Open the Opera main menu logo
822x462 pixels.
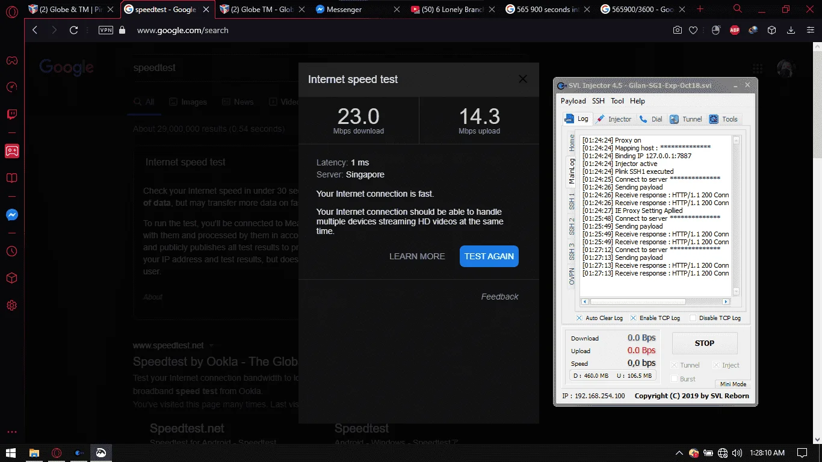(x=11, y=12)
